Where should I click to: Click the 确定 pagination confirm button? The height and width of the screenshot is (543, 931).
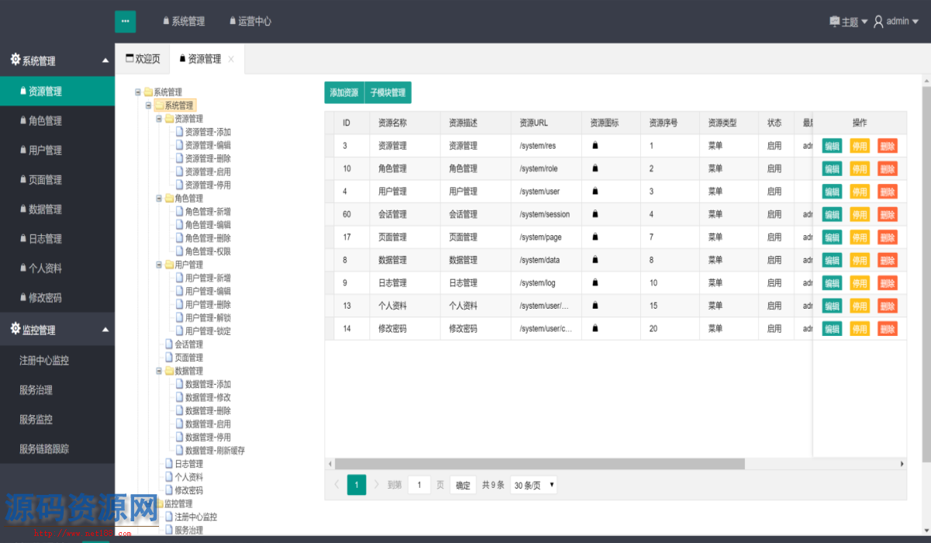point(463,485)
